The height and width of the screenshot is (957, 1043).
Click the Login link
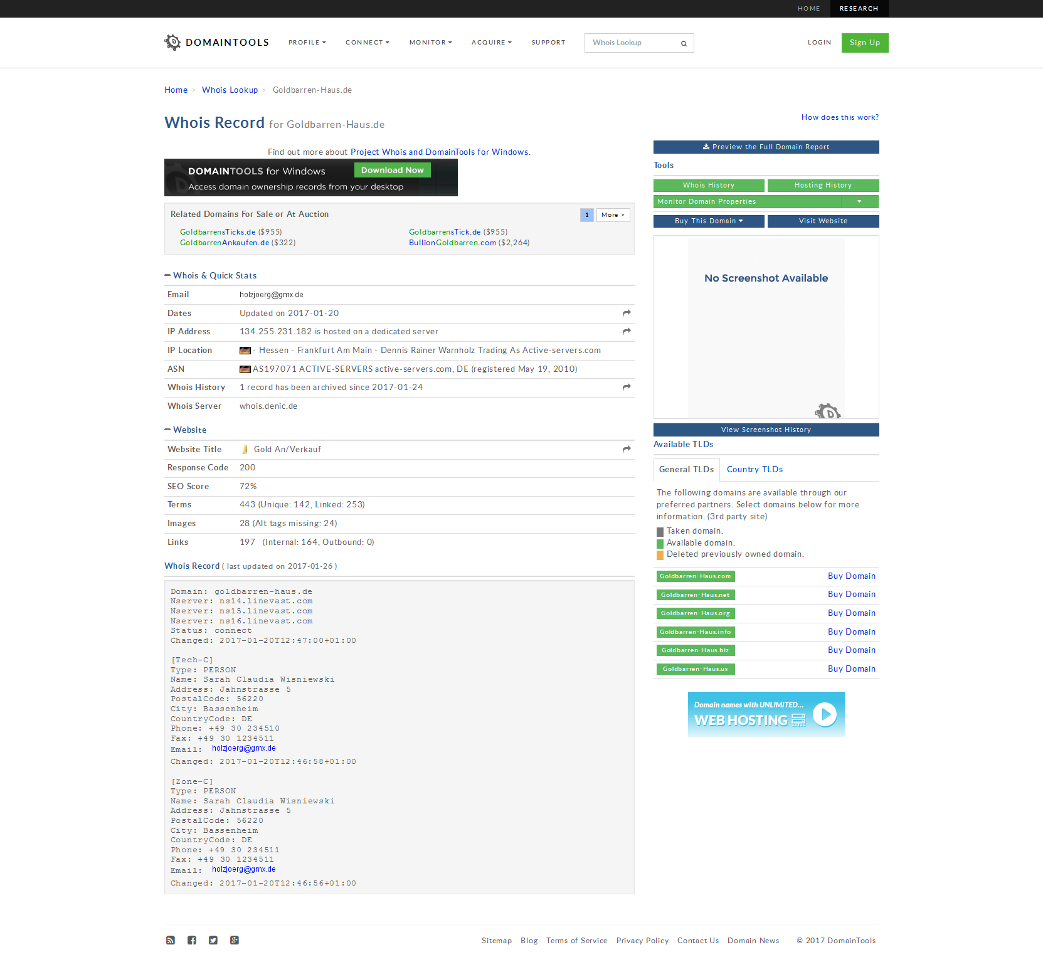tap(819, 43)
